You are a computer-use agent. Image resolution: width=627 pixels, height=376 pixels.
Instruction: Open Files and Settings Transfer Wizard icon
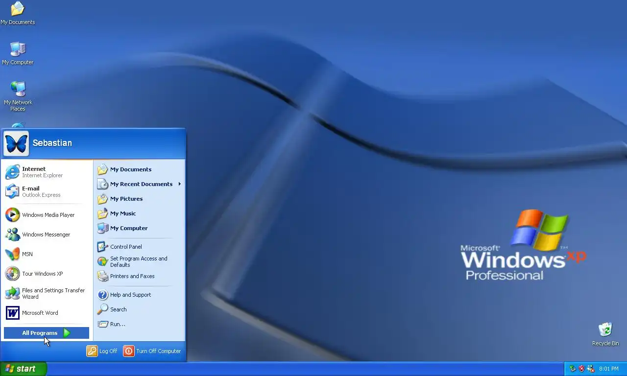[x=12, y=293]
